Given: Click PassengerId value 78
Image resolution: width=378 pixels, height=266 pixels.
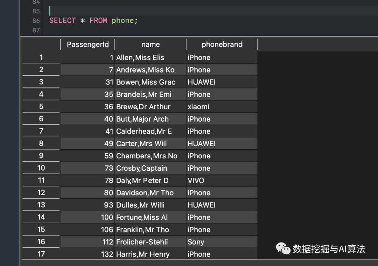Looking at the screenshot, I should click(x=88, y=180).
